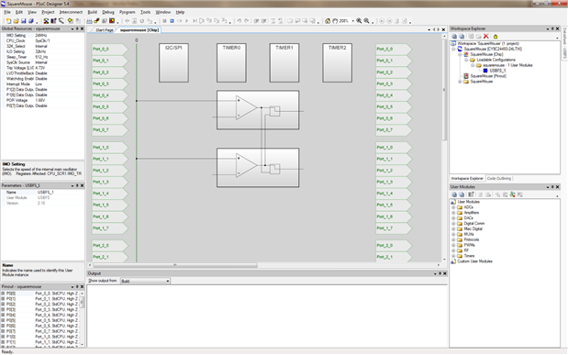The width and height of the screenshot is (568, 355).
Task: Open the Workspace Explorer panel options arrow
Action: (547, 28)
